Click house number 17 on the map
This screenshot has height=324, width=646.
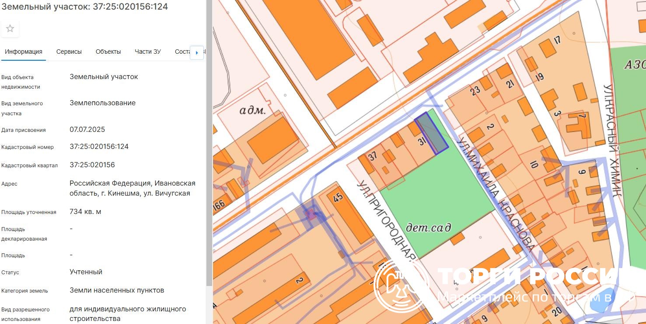[x=557, y=40]
